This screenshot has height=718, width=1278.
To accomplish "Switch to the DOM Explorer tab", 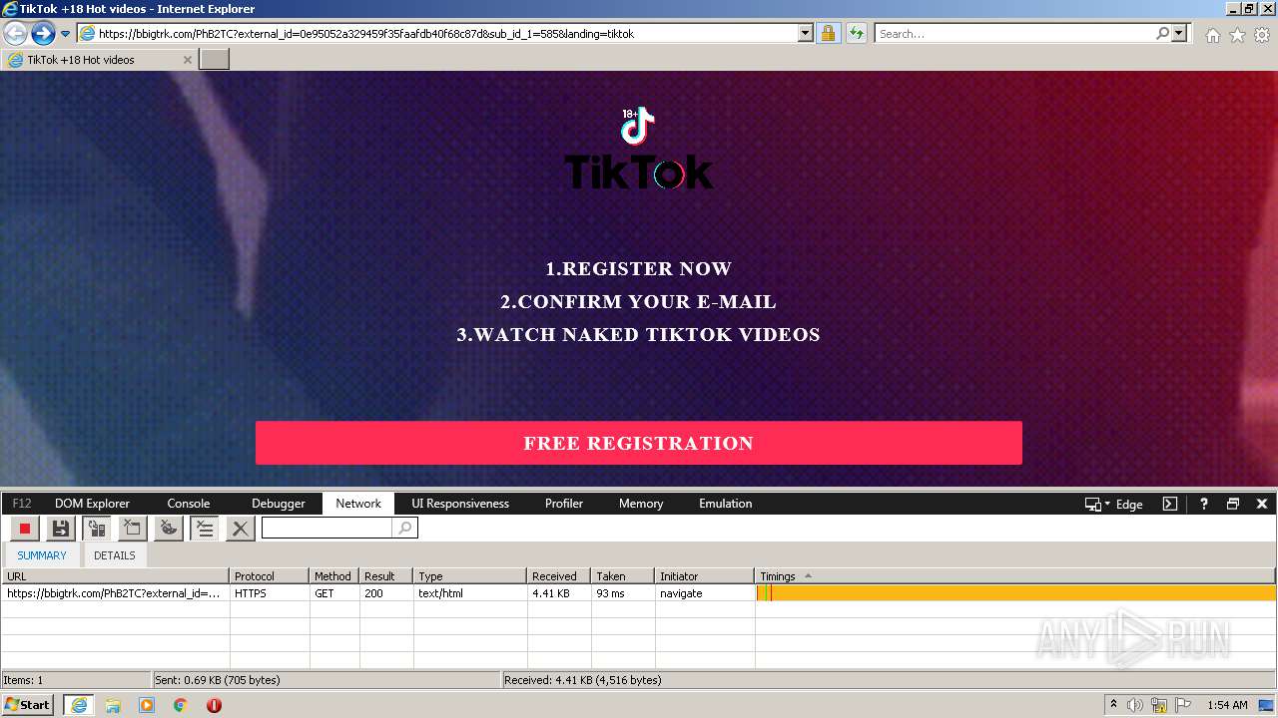I will pyautogui.click(x=92, y=504).
